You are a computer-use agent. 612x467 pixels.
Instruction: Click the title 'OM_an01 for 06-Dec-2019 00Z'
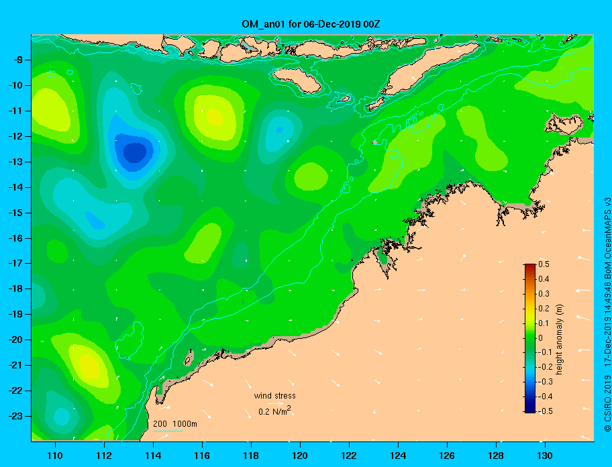click(311, 24)
